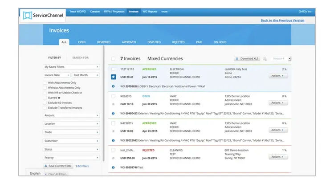Screen dimensions: 334x184
Task: Switch to the DISPUTED tab
Action: (x=154, y=42)
